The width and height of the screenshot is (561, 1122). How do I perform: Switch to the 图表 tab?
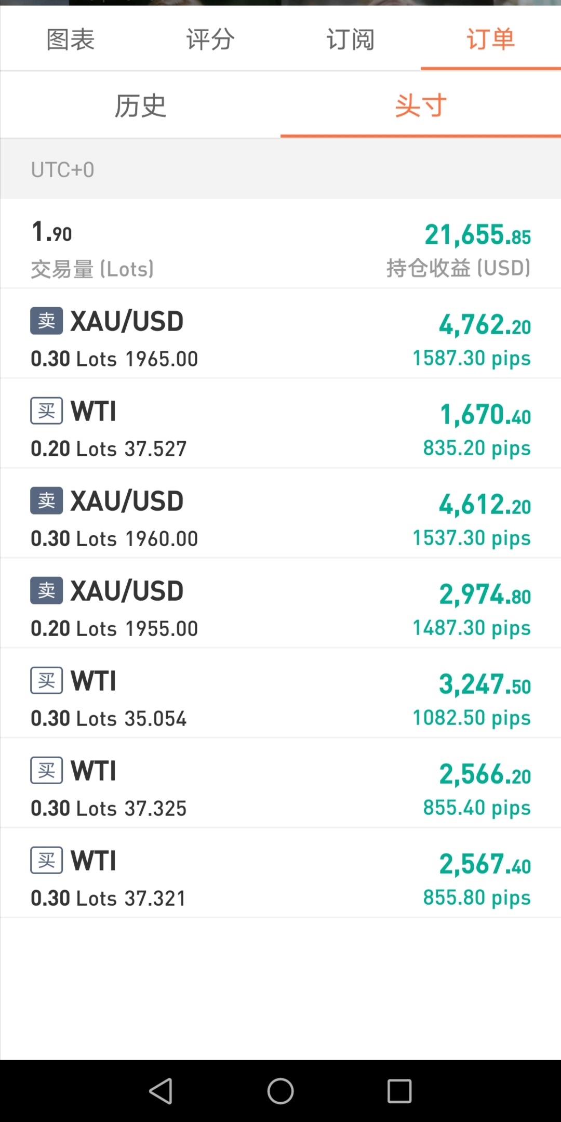[70, 39]
